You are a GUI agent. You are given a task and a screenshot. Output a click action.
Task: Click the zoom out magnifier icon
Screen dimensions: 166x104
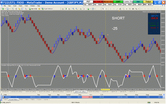(x=76, y=9)
